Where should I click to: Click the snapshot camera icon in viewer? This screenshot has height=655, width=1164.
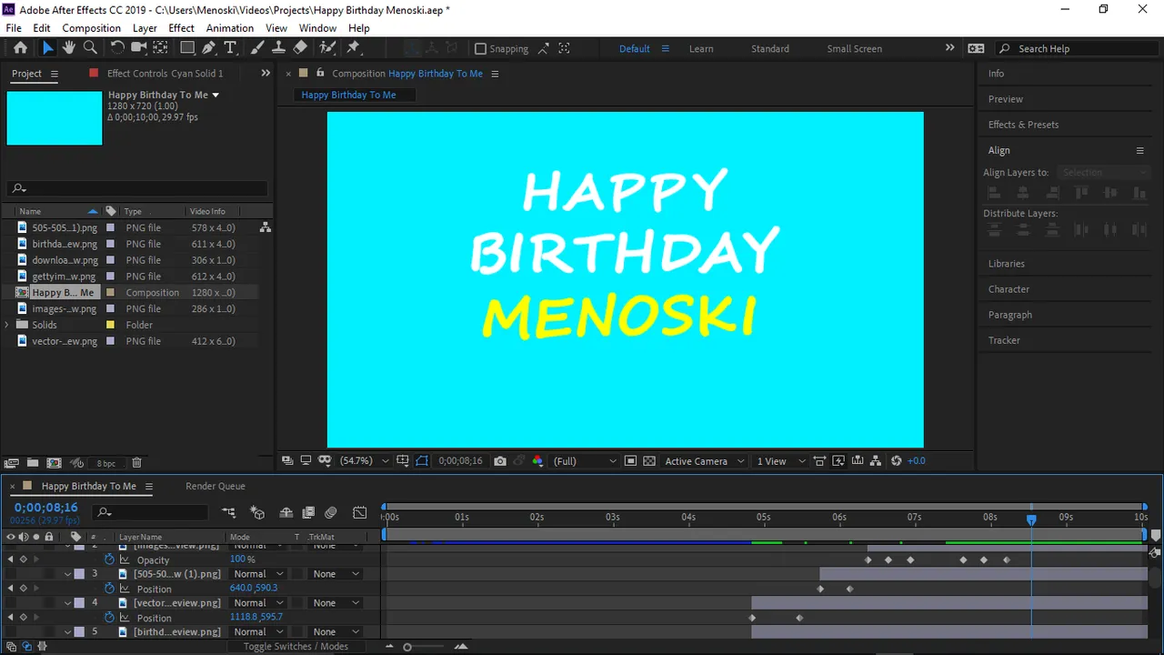coord(500,461)
